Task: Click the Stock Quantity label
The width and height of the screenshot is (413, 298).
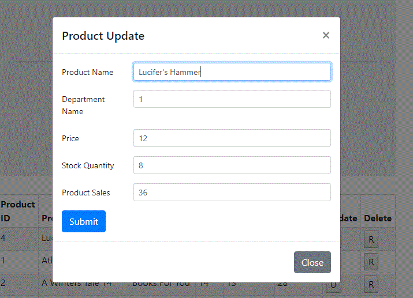Action: tap(88, 166)
